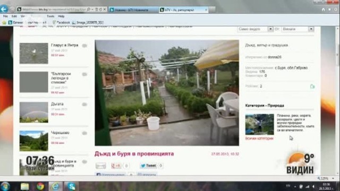
Task: Open the Image_1839878 bookmark
Action: (x=88, y=22)
